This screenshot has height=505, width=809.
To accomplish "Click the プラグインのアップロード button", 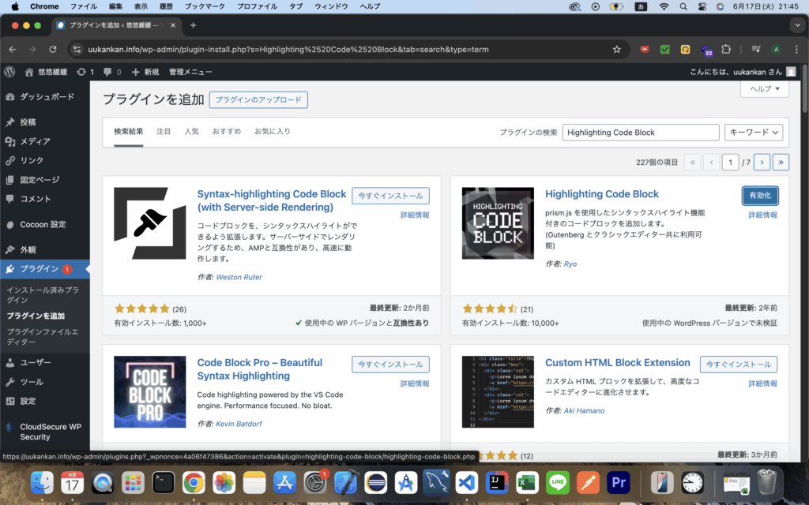I will [258, 100].
